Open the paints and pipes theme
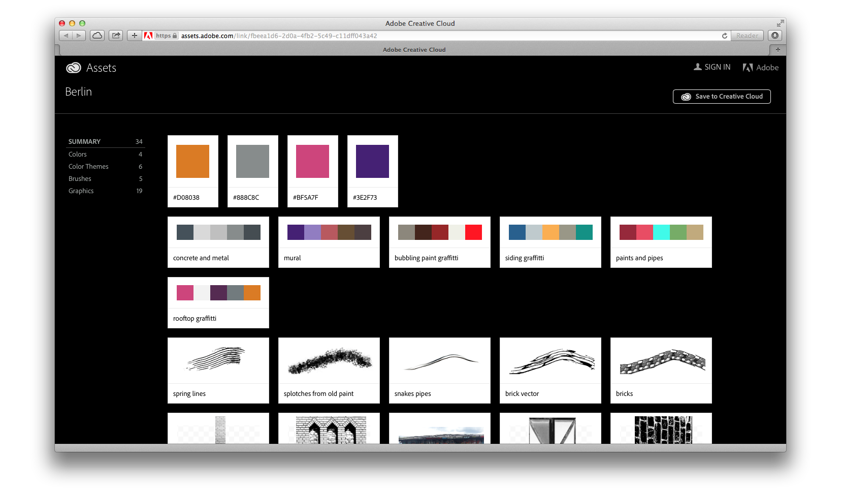Image resolution: width=841 pixels, height=492 pixels. pyautogui.click(x=661, y=242)
